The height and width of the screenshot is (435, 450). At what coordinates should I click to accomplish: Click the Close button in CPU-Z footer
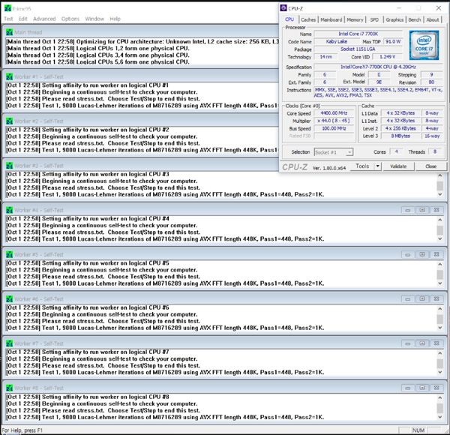click(x=430, y=166)
